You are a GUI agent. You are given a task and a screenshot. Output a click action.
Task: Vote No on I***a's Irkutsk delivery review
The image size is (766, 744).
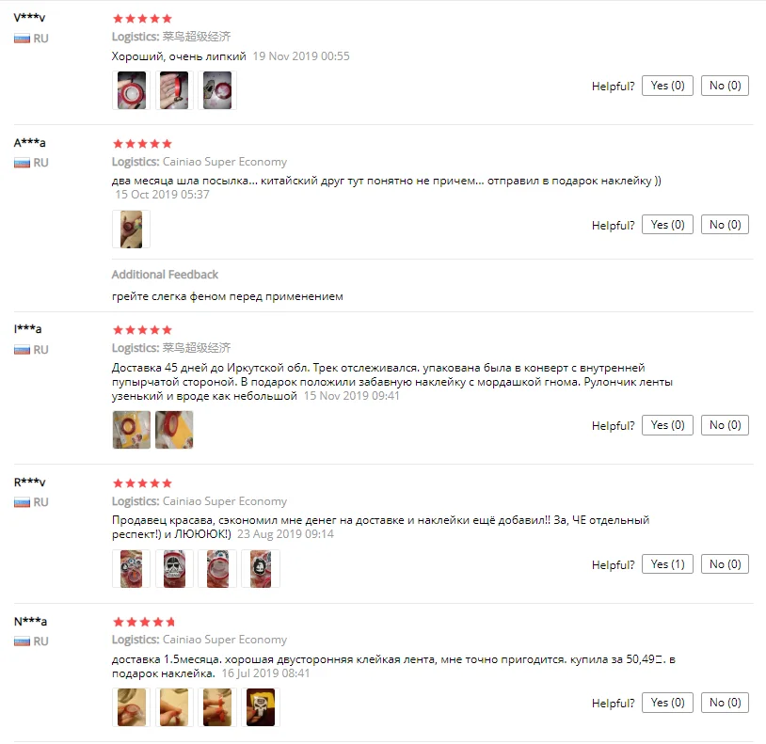[725, 425]
